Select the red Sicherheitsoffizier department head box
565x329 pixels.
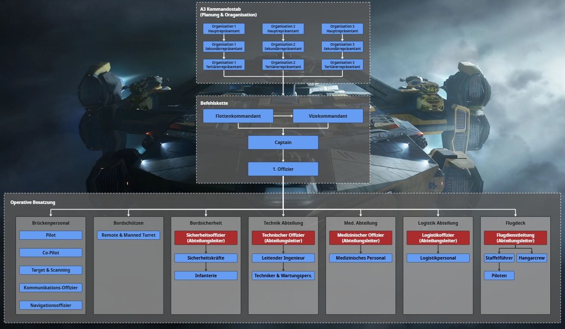[x=206, y=238]
